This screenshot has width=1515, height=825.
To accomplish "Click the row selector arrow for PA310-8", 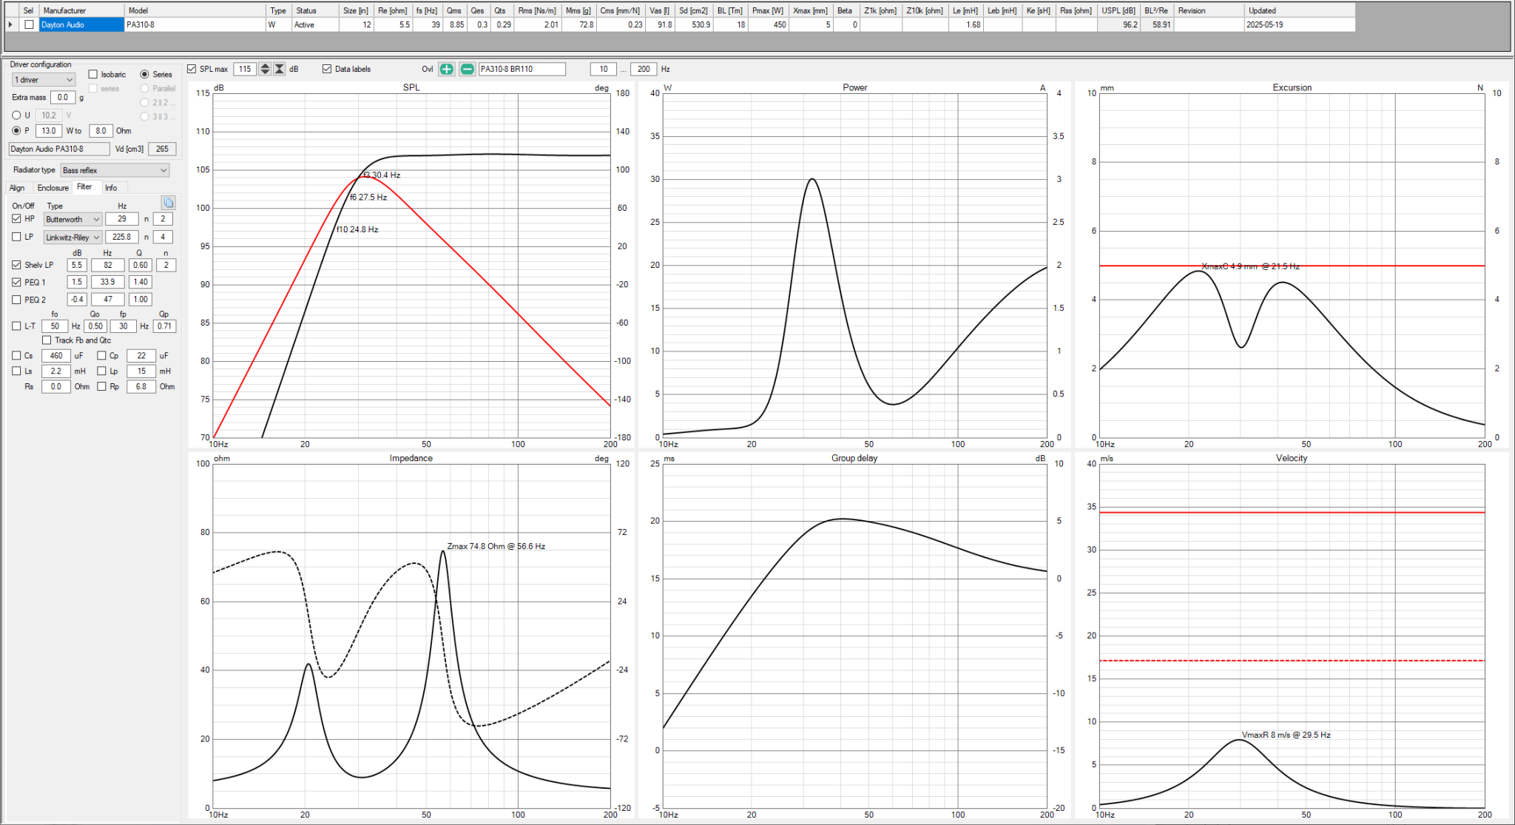I will tap(10, 24).
